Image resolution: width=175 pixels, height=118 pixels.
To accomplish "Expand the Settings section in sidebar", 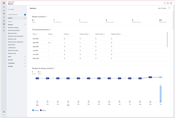I will (25, 66).
